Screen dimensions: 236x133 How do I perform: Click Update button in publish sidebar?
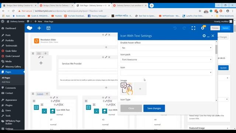(x=223, y=68)
